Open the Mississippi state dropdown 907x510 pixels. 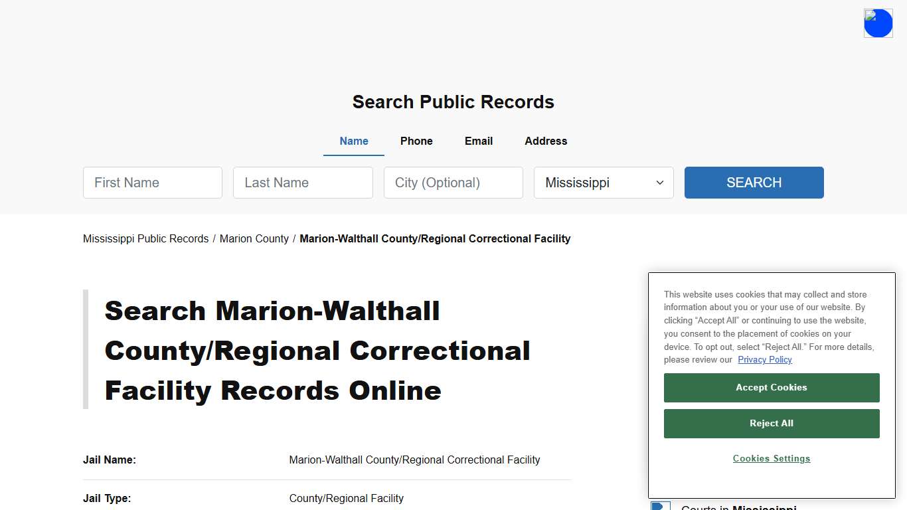[603, 183]
